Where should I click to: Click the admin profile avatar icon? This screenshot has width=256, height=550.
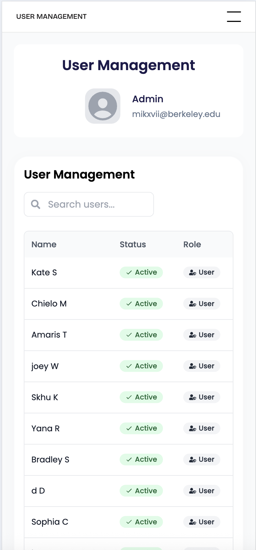coord(103,106)
